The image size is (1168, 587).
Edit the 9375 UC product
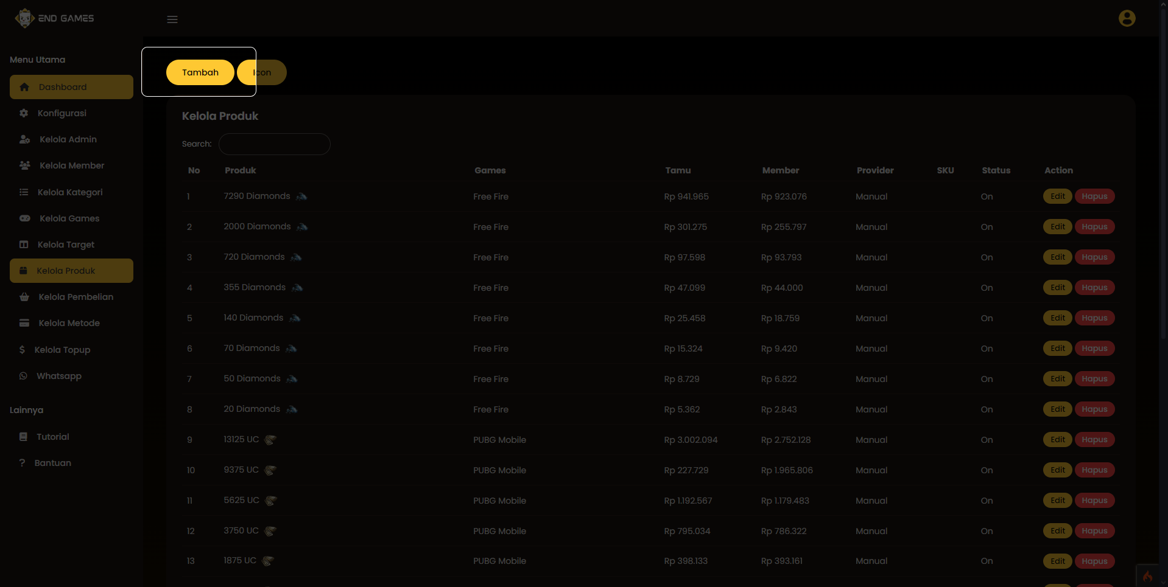click(1058, 470)
